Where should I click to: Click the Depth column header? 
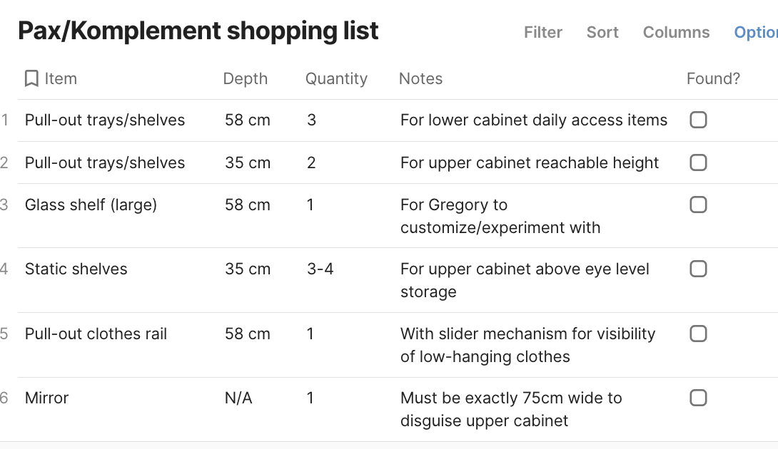coord(245,78)
